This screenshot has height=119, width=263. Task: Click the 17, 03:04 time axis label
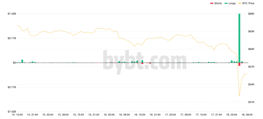170,115
